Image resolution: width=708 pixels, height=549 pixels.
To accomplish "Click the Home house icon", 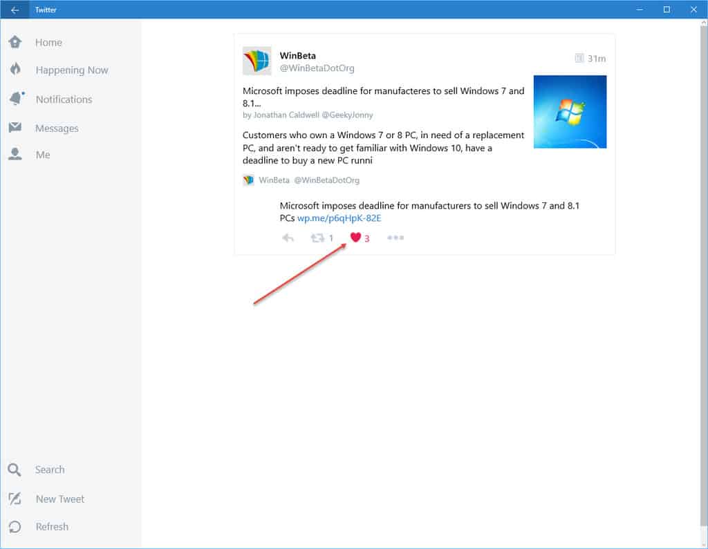I will click(x=15, y=42).
